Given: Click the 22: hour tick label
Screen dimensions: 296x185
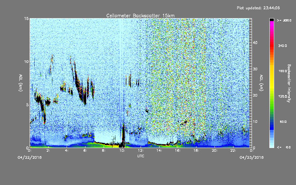Looking at the screenshot, I should click(233, 151).
